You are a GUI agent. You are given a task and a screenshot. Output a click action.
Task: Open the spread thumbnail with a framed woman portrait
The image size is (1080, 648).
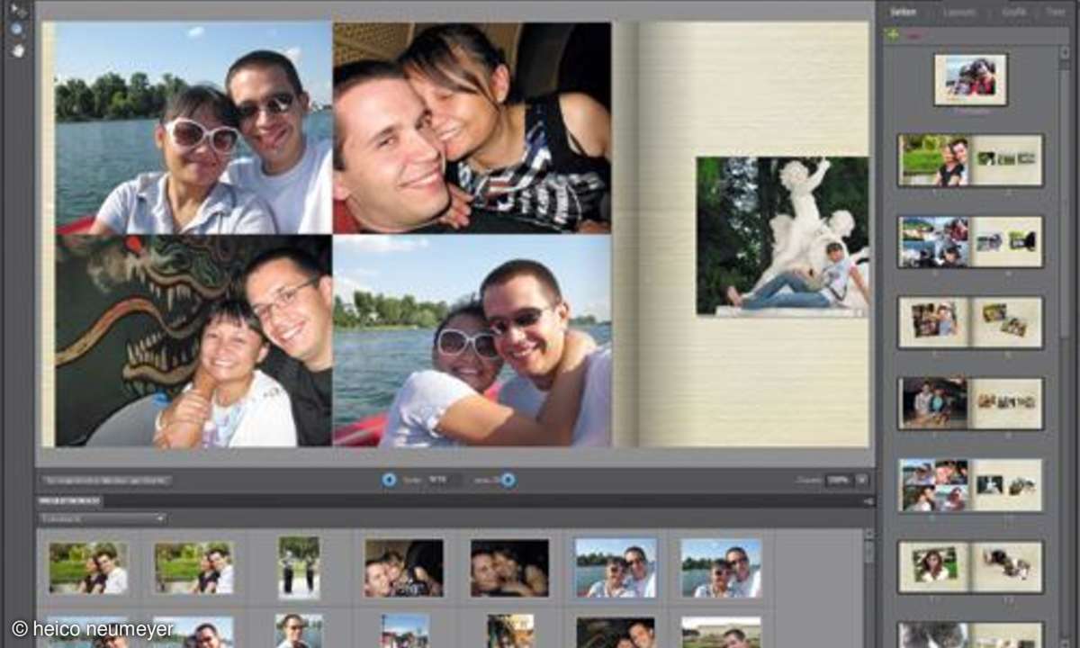[x=970, y=566]
